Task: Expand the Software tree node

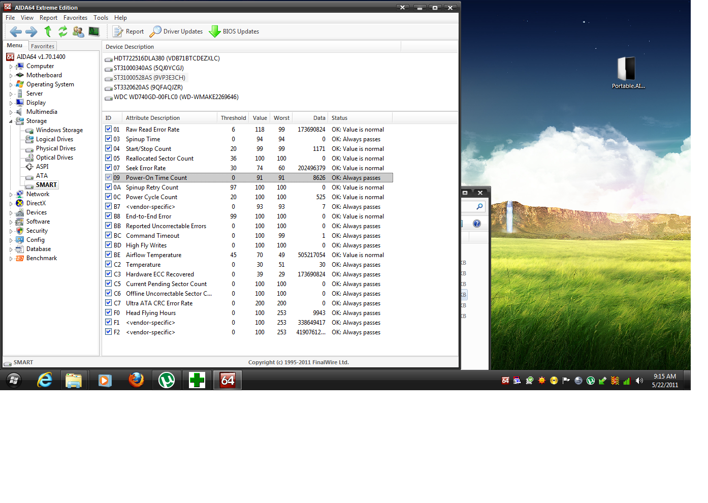Action: pos(11,222)
